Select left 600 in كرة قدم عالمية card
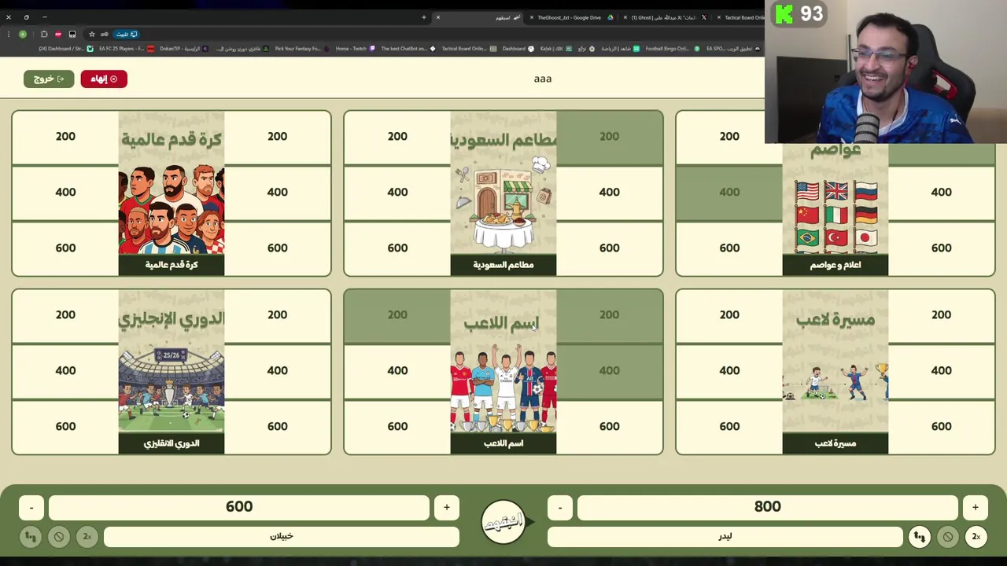The width and height of the screenshot is (1007, 566). pos(65,248)
